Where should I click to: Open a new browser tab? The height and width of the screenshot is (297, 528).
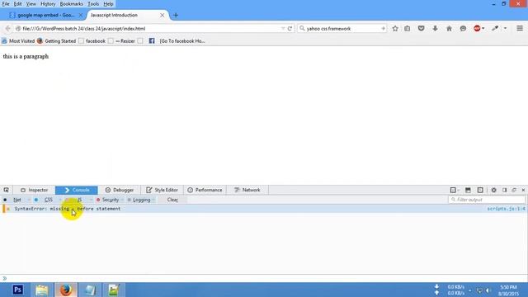[x=176, y=15]
